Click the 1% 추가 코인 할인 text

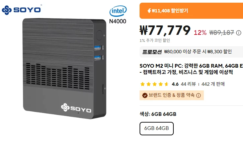[155, 40]
